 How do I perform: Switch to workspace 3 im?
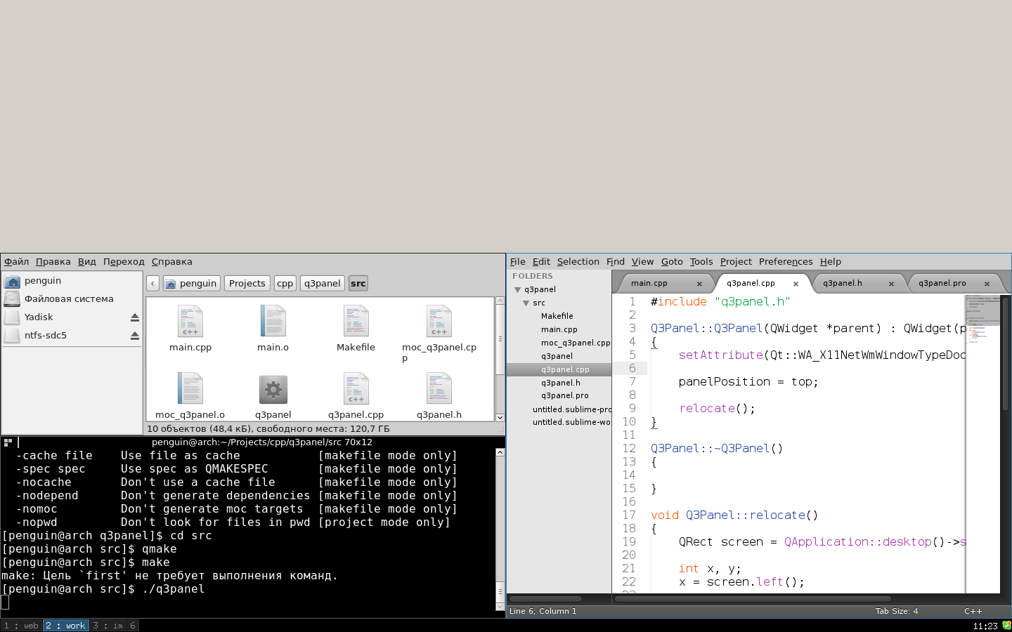click(x=108, y=626)
